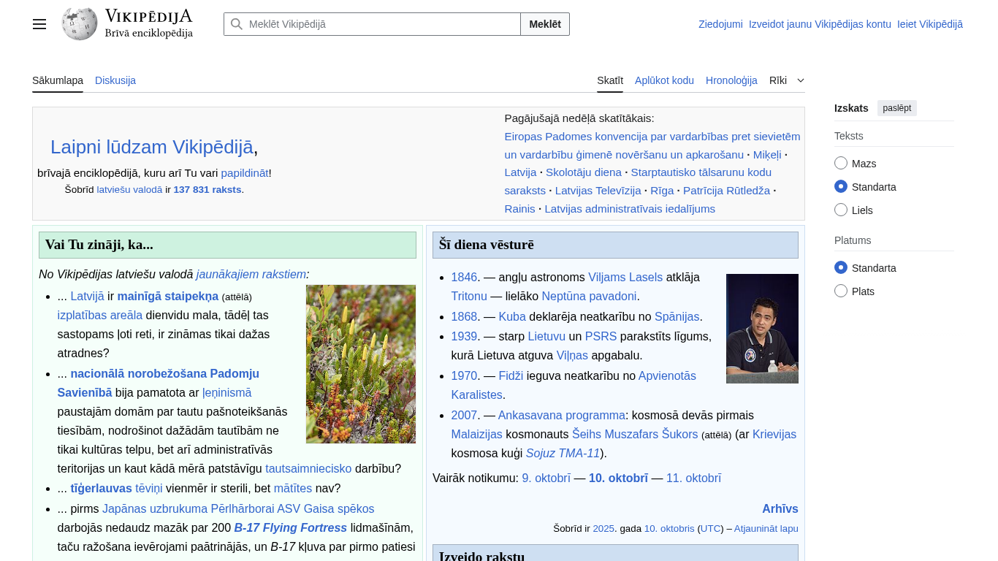Open the Hronoloģija tab

731,80
